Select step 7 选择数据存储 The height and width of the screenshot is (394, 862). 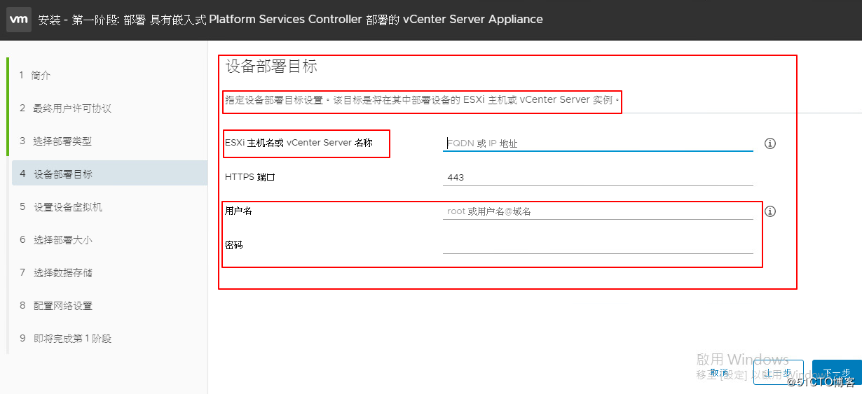click(x=62, y=273)
